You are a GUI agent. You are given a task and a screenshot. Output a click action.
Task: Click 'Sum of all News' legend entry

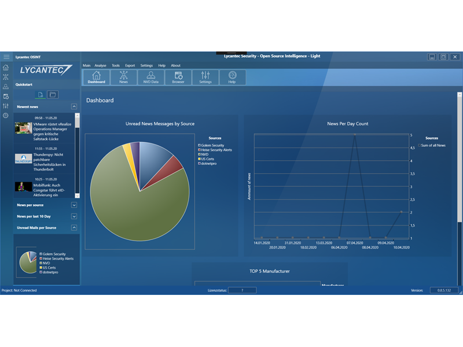click(432, 145)
